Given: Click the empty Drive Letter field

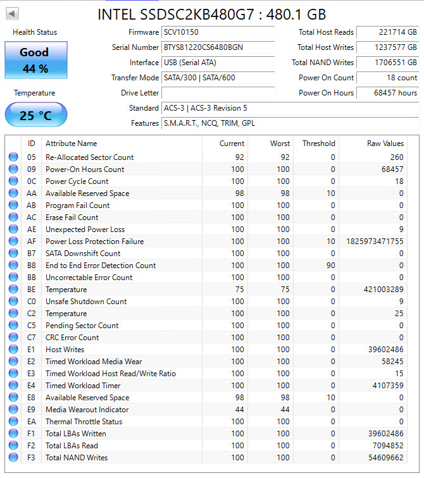Looking at the screenshot, I should pyautogui.click(x=218, y=93).
